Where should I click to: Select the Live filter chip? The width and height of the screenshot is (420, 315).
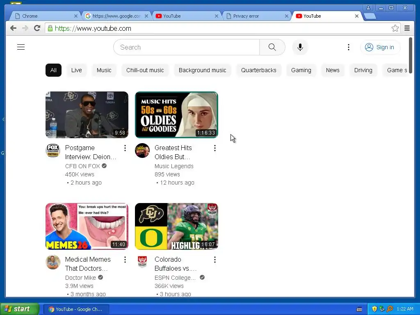coord(76,70)
